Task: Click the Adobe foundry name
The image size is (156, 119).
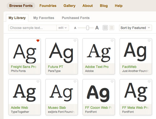Action: (x=89, y=71)
